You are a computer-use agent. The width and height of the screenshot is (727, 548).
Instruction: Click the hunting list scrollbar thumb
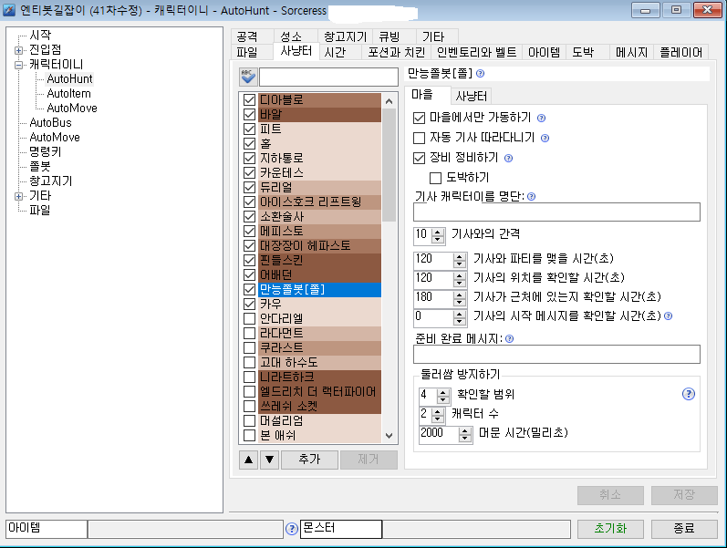(x=389, y=165)
